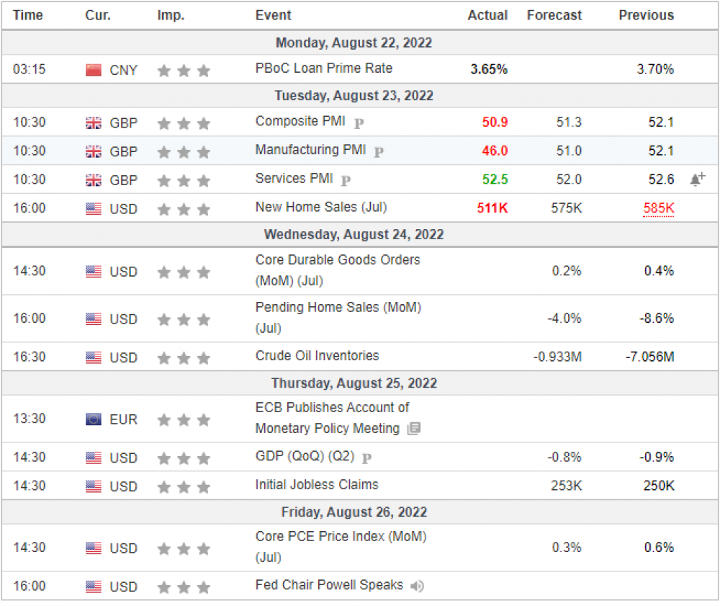The height and width of the screenshot is (606, 720).
Task: Toggle the first star on New Home Sales row
Action: (x=163, y=208)
